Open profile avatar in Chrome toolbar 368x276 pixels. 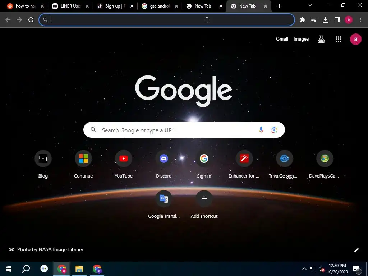[x=349, y=20]
